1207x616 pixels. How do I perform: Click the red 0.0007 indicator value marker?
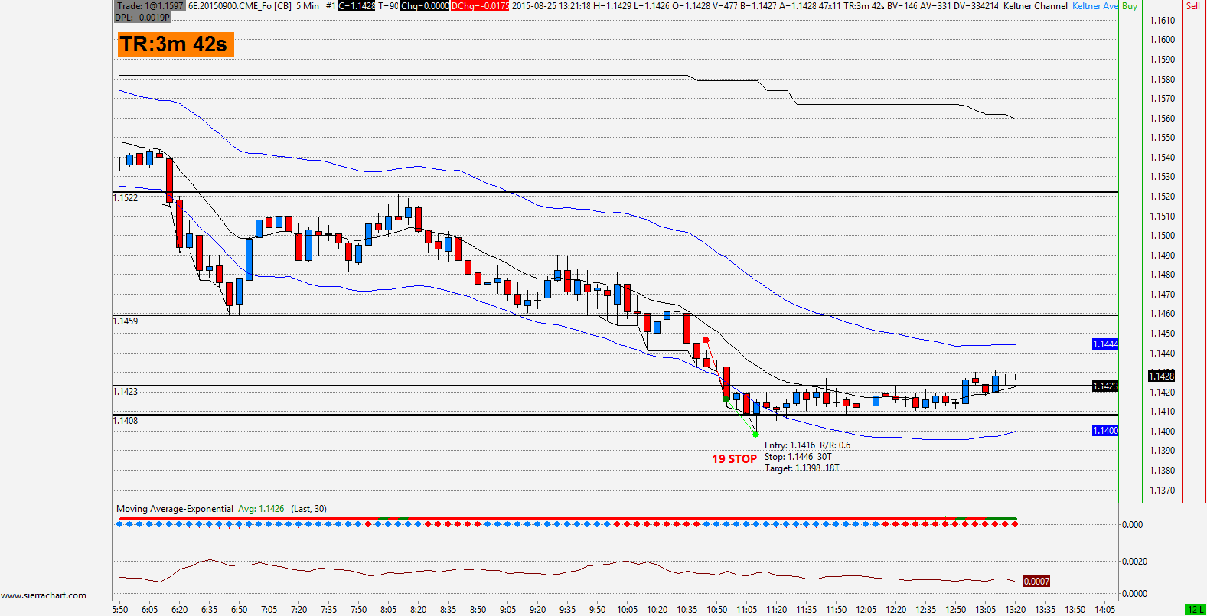[x=1036, y=582]
